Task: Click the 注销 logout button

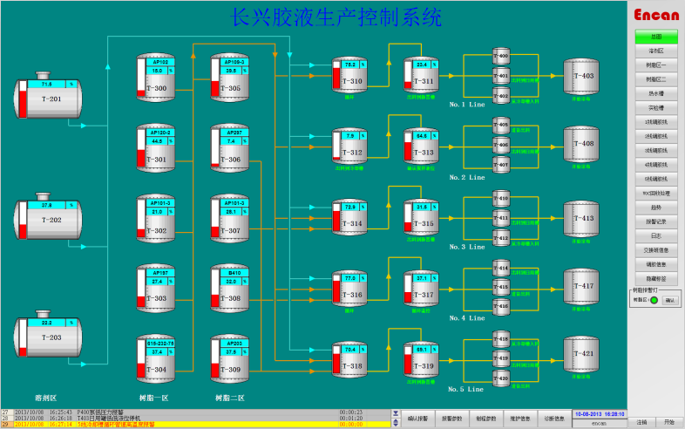Action: pyautogui.click(x=641, y=422)
